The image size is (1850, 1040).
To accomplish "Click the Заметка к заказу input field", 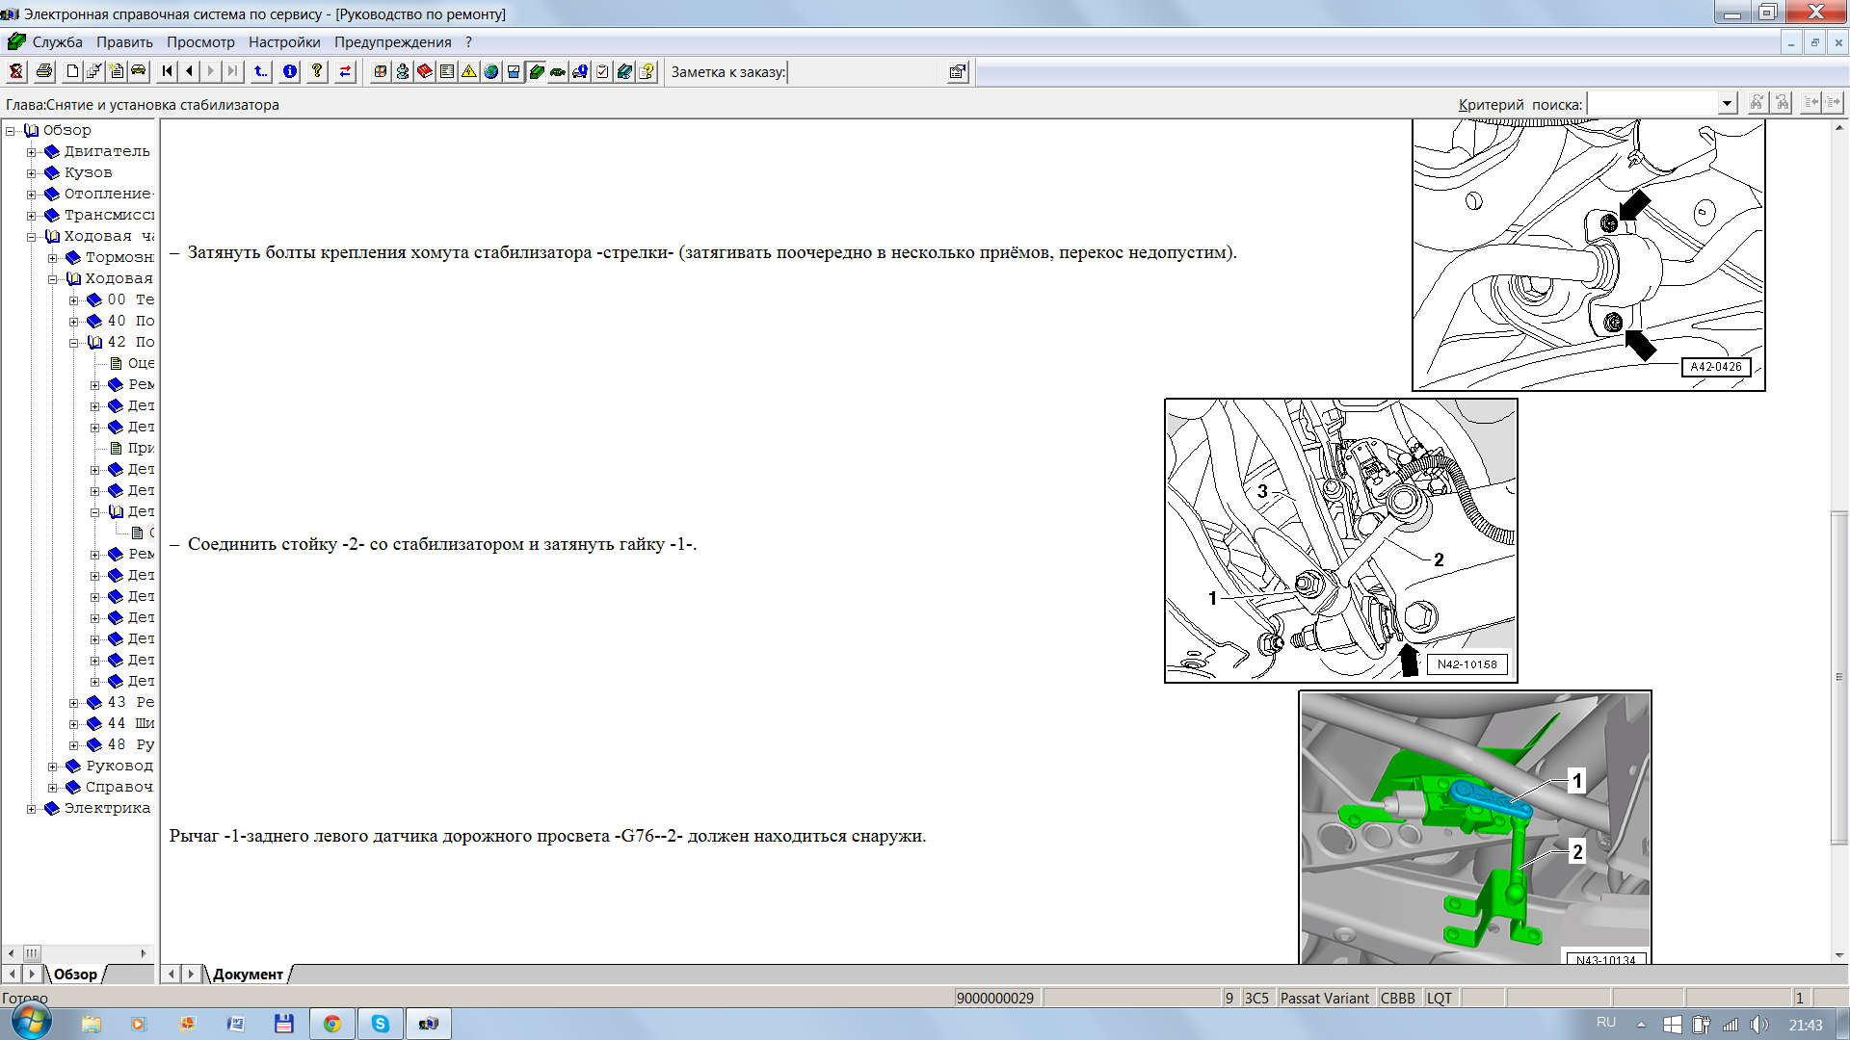I will click(864, 72).
